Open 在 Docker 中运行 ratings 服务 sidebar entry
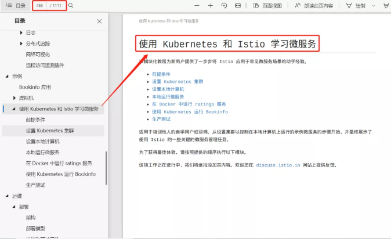 point(59,164)
